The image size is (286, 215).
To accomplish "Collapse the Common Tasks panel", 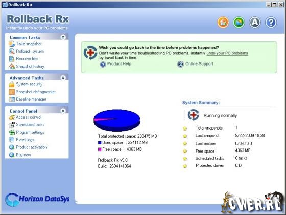I will (x=63, y=37).
